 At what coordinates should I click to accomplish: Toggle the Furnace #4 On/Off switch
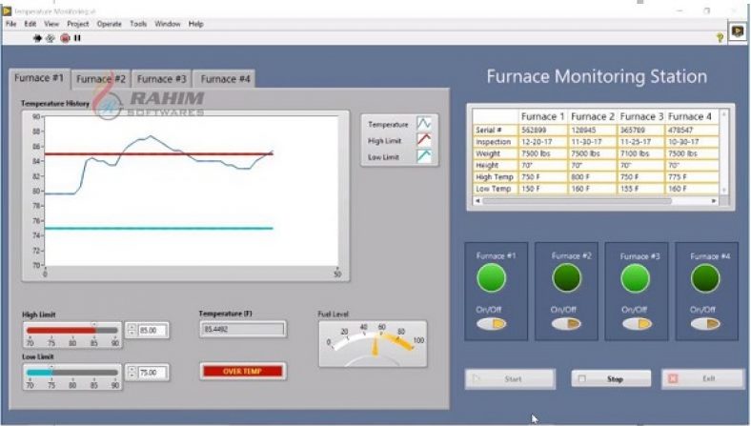click(705, 324)
